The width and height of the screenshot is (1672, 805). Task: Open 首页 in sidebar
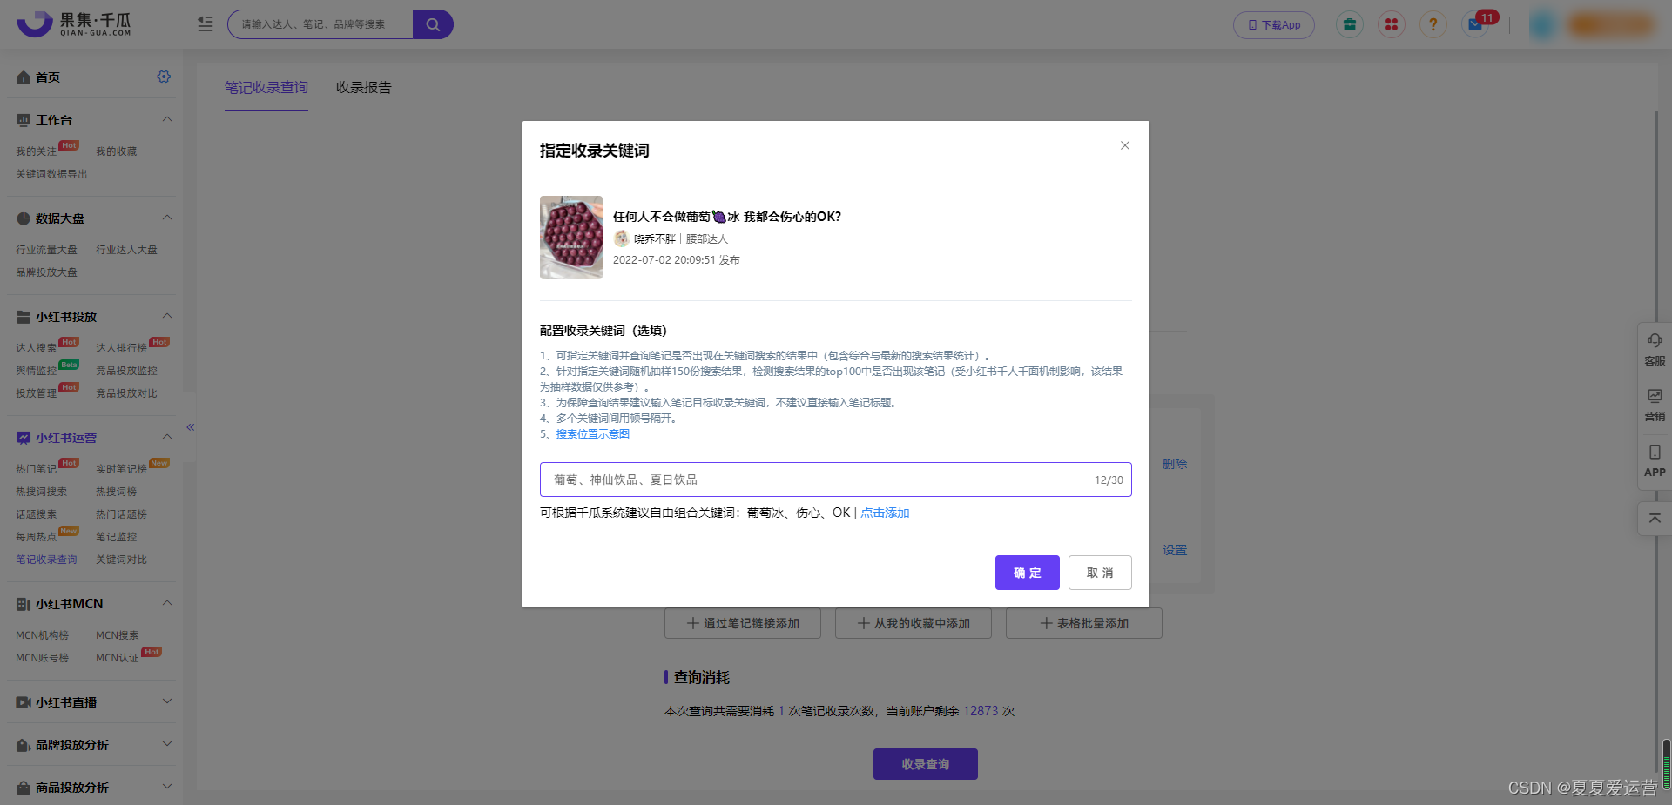click(48, 77)
